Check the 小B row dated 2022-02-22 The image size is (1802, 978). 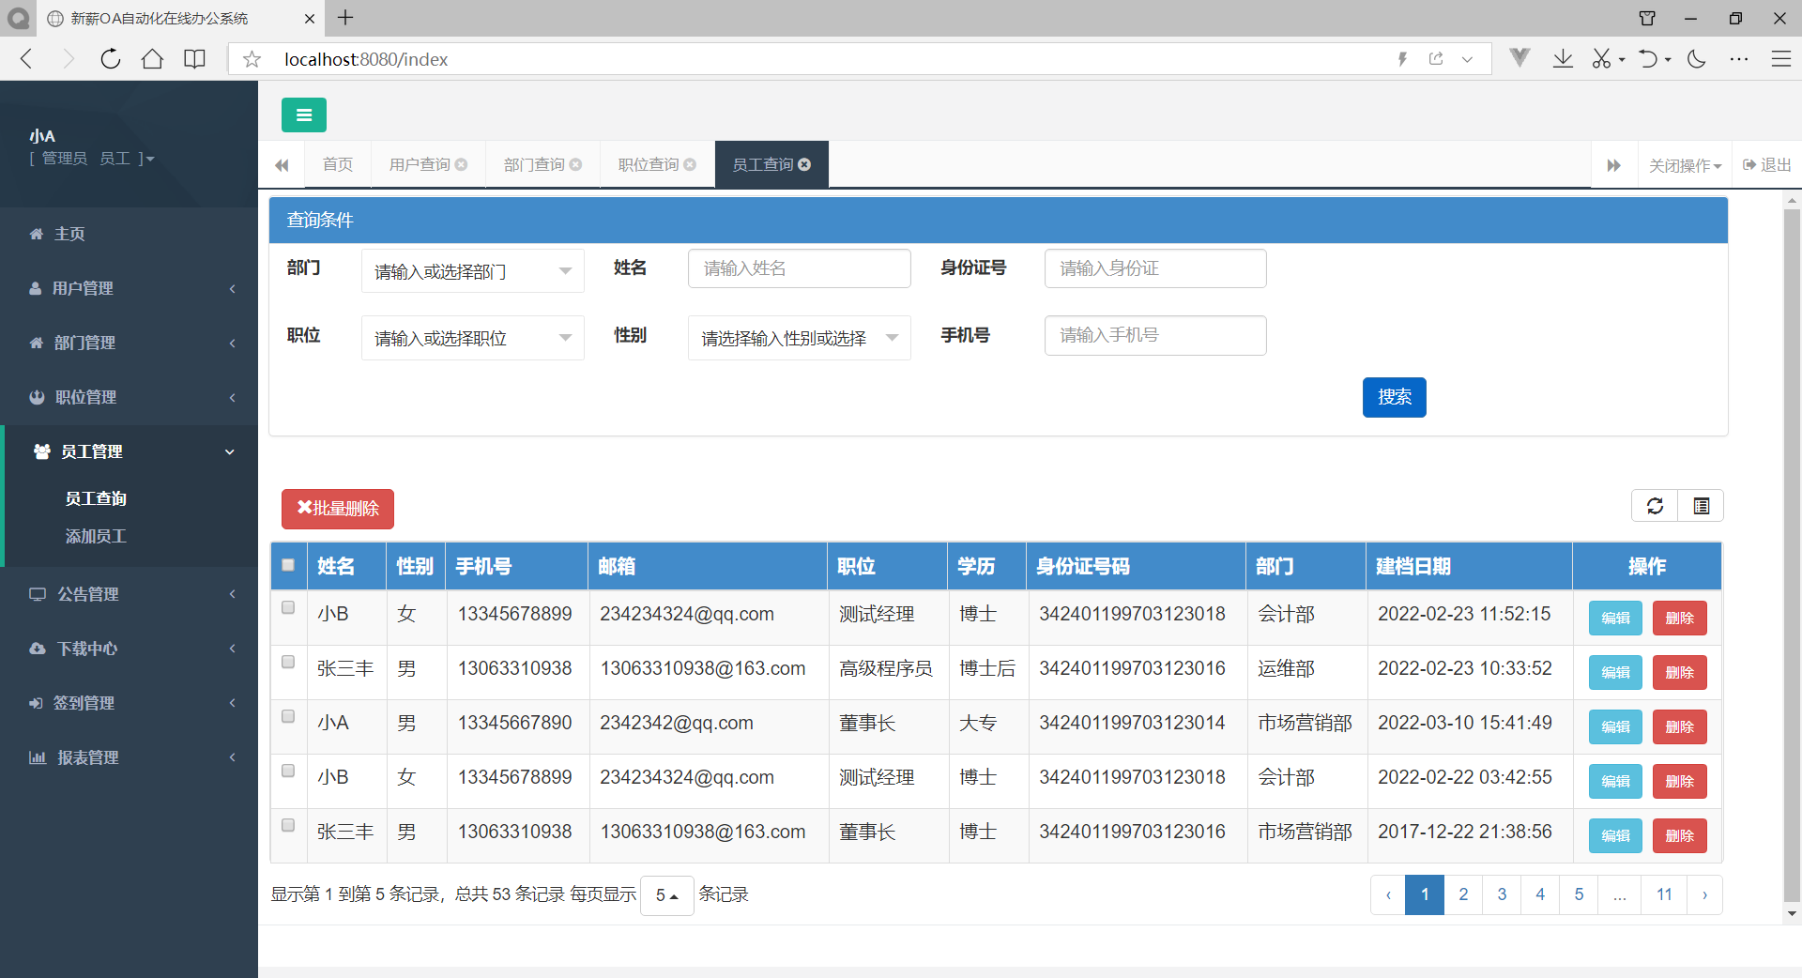[288, 771]
